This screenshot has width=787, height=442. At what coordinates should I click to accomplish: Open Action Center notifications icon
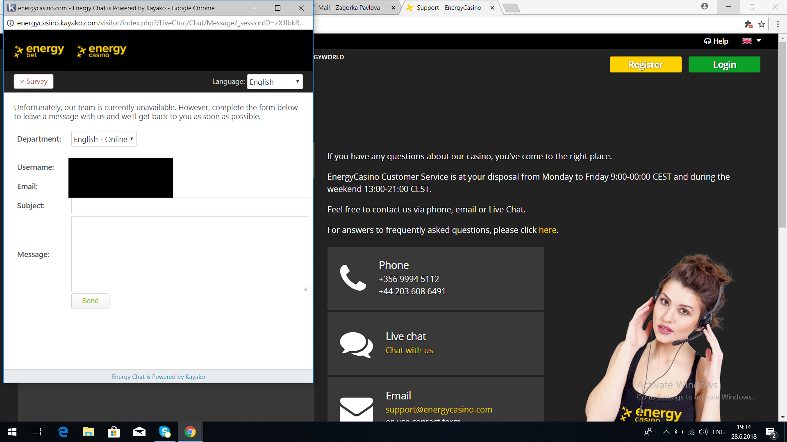(x=771, y=432)
